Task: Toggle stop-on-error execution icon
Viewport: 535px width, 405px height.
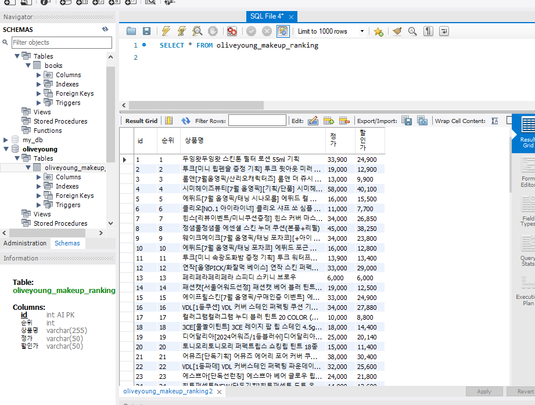Action: [232, 31]
